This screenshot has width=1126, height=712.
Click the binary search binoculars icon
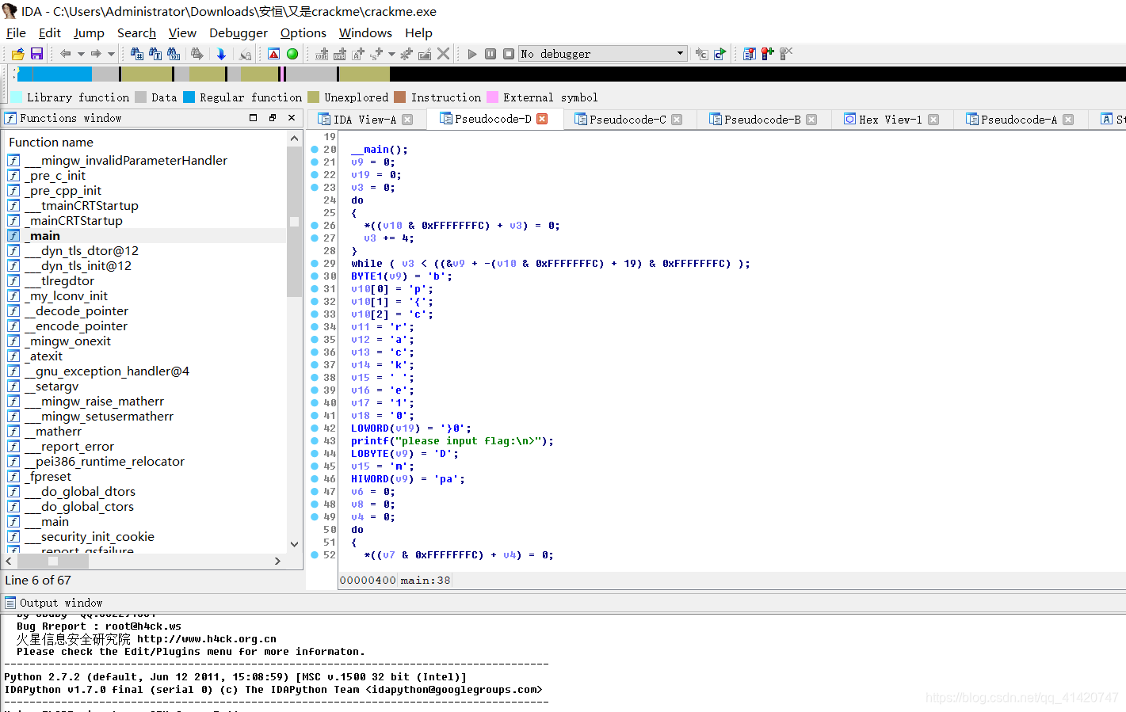pyautogui.click(x=174, y=54)
